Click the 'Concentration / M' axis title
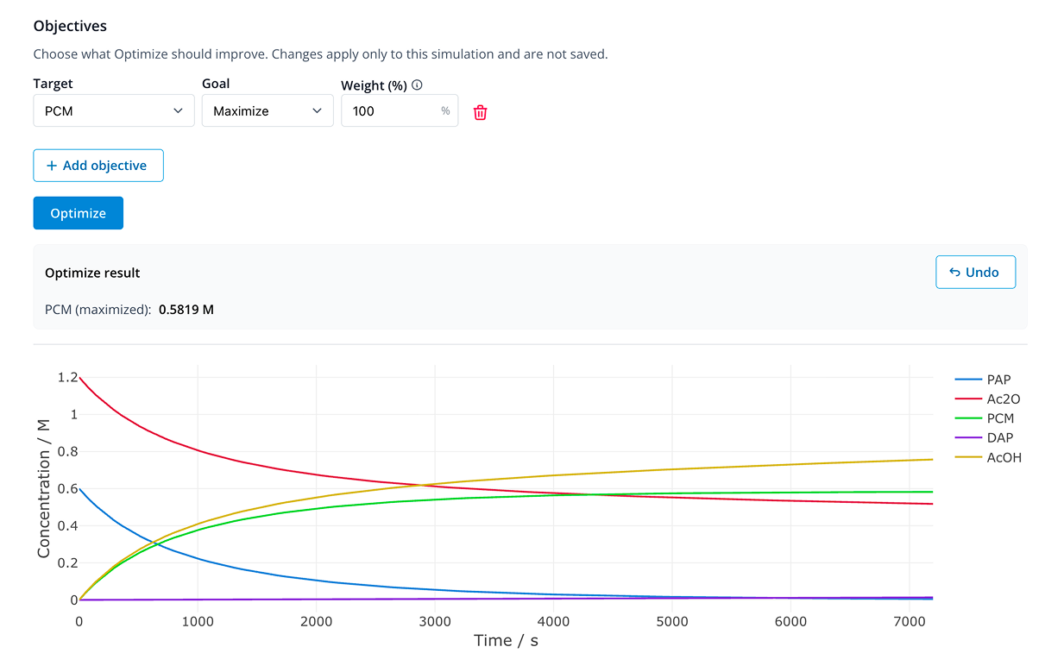1064x672 pixels. (x=44, y=488)
